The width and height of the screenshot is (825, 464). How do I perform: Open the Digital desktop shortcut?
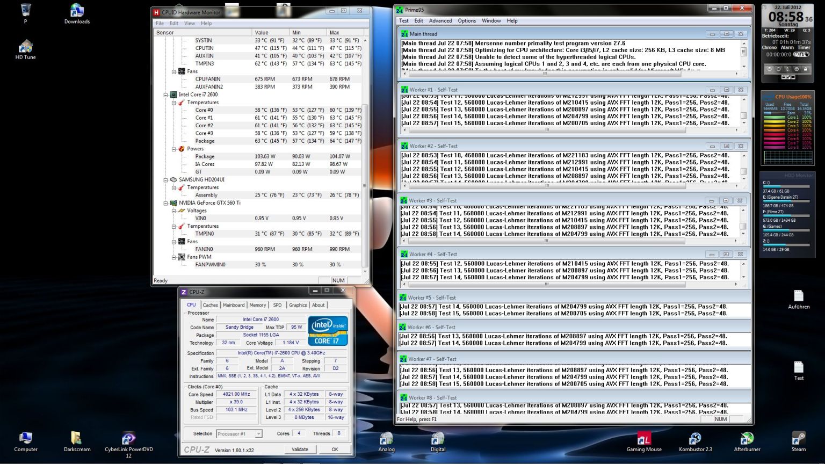click(438, 441)
